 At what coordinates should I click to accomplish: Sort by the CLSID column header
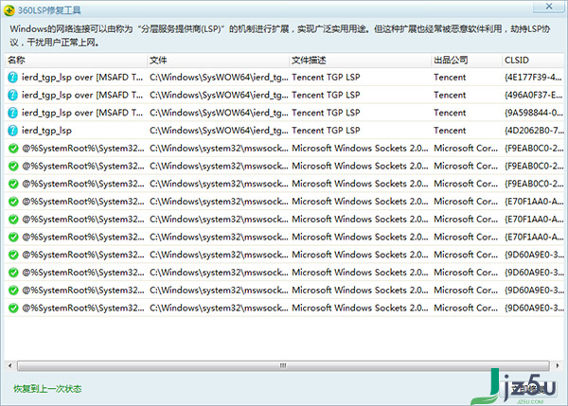pyautogui.click(x=533, y=61)
